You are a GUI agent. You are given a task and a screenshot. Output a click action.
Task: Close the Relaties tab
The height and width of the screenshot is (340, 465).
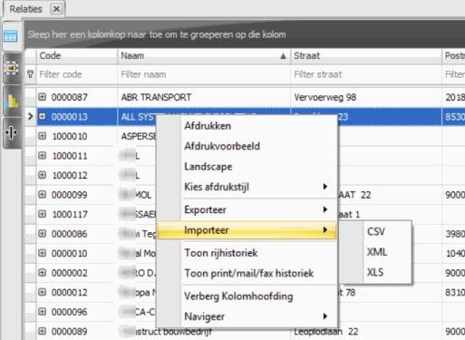point(56,9)
